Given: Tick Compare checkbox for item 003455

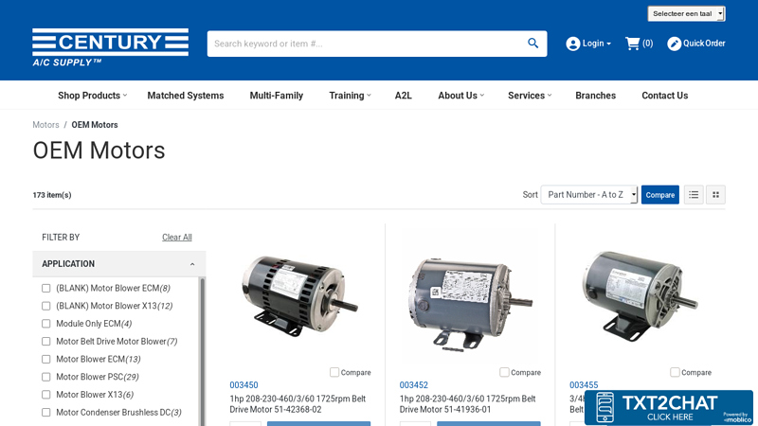Looking at the screenshot, I should pos(675,372).
